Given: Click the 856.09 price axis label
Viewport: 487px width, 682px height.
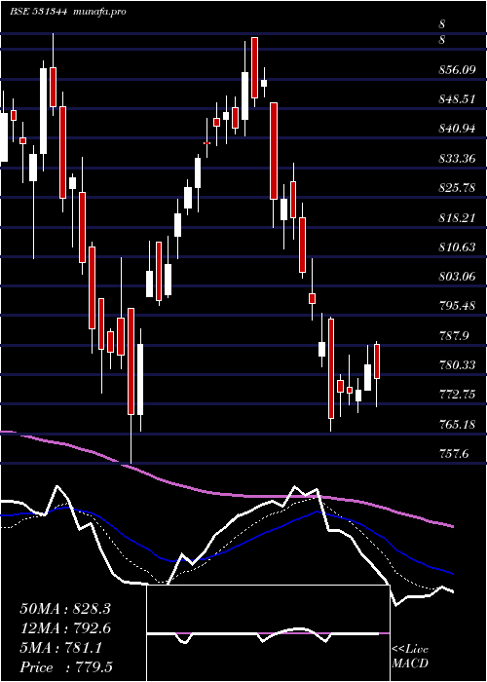Looking at the screenshot, I should (457, 69).
